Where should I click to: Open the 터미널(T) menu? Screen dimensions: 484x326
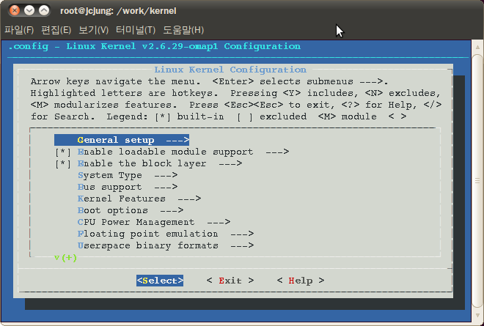tap(136, 30)
